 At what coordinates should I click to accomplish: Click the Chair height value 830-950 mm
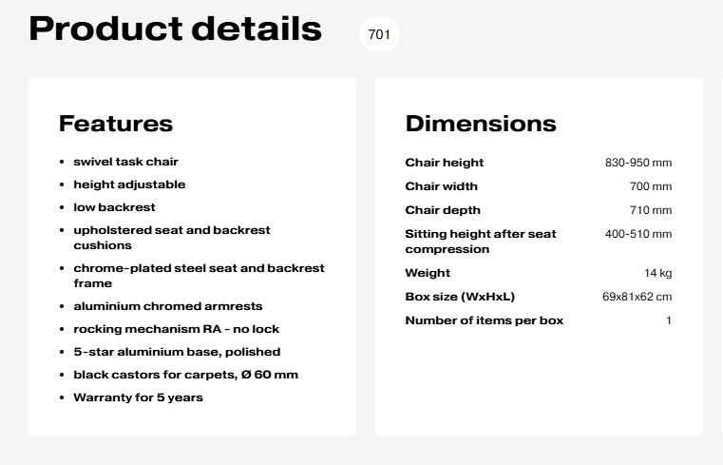coord(638,163)
